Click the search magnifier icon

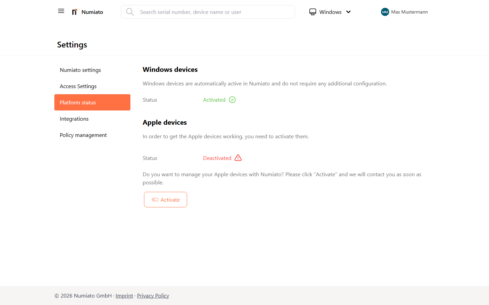130,12
